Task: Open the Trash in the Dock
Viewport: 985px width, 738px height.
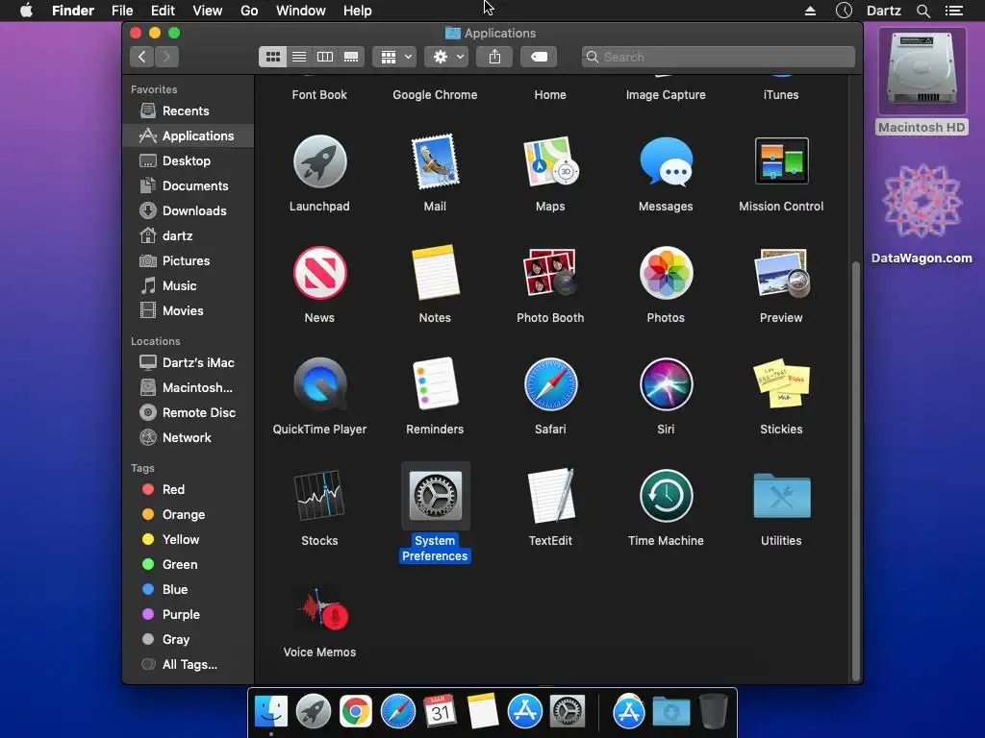Action: click(x=713, y=712)
